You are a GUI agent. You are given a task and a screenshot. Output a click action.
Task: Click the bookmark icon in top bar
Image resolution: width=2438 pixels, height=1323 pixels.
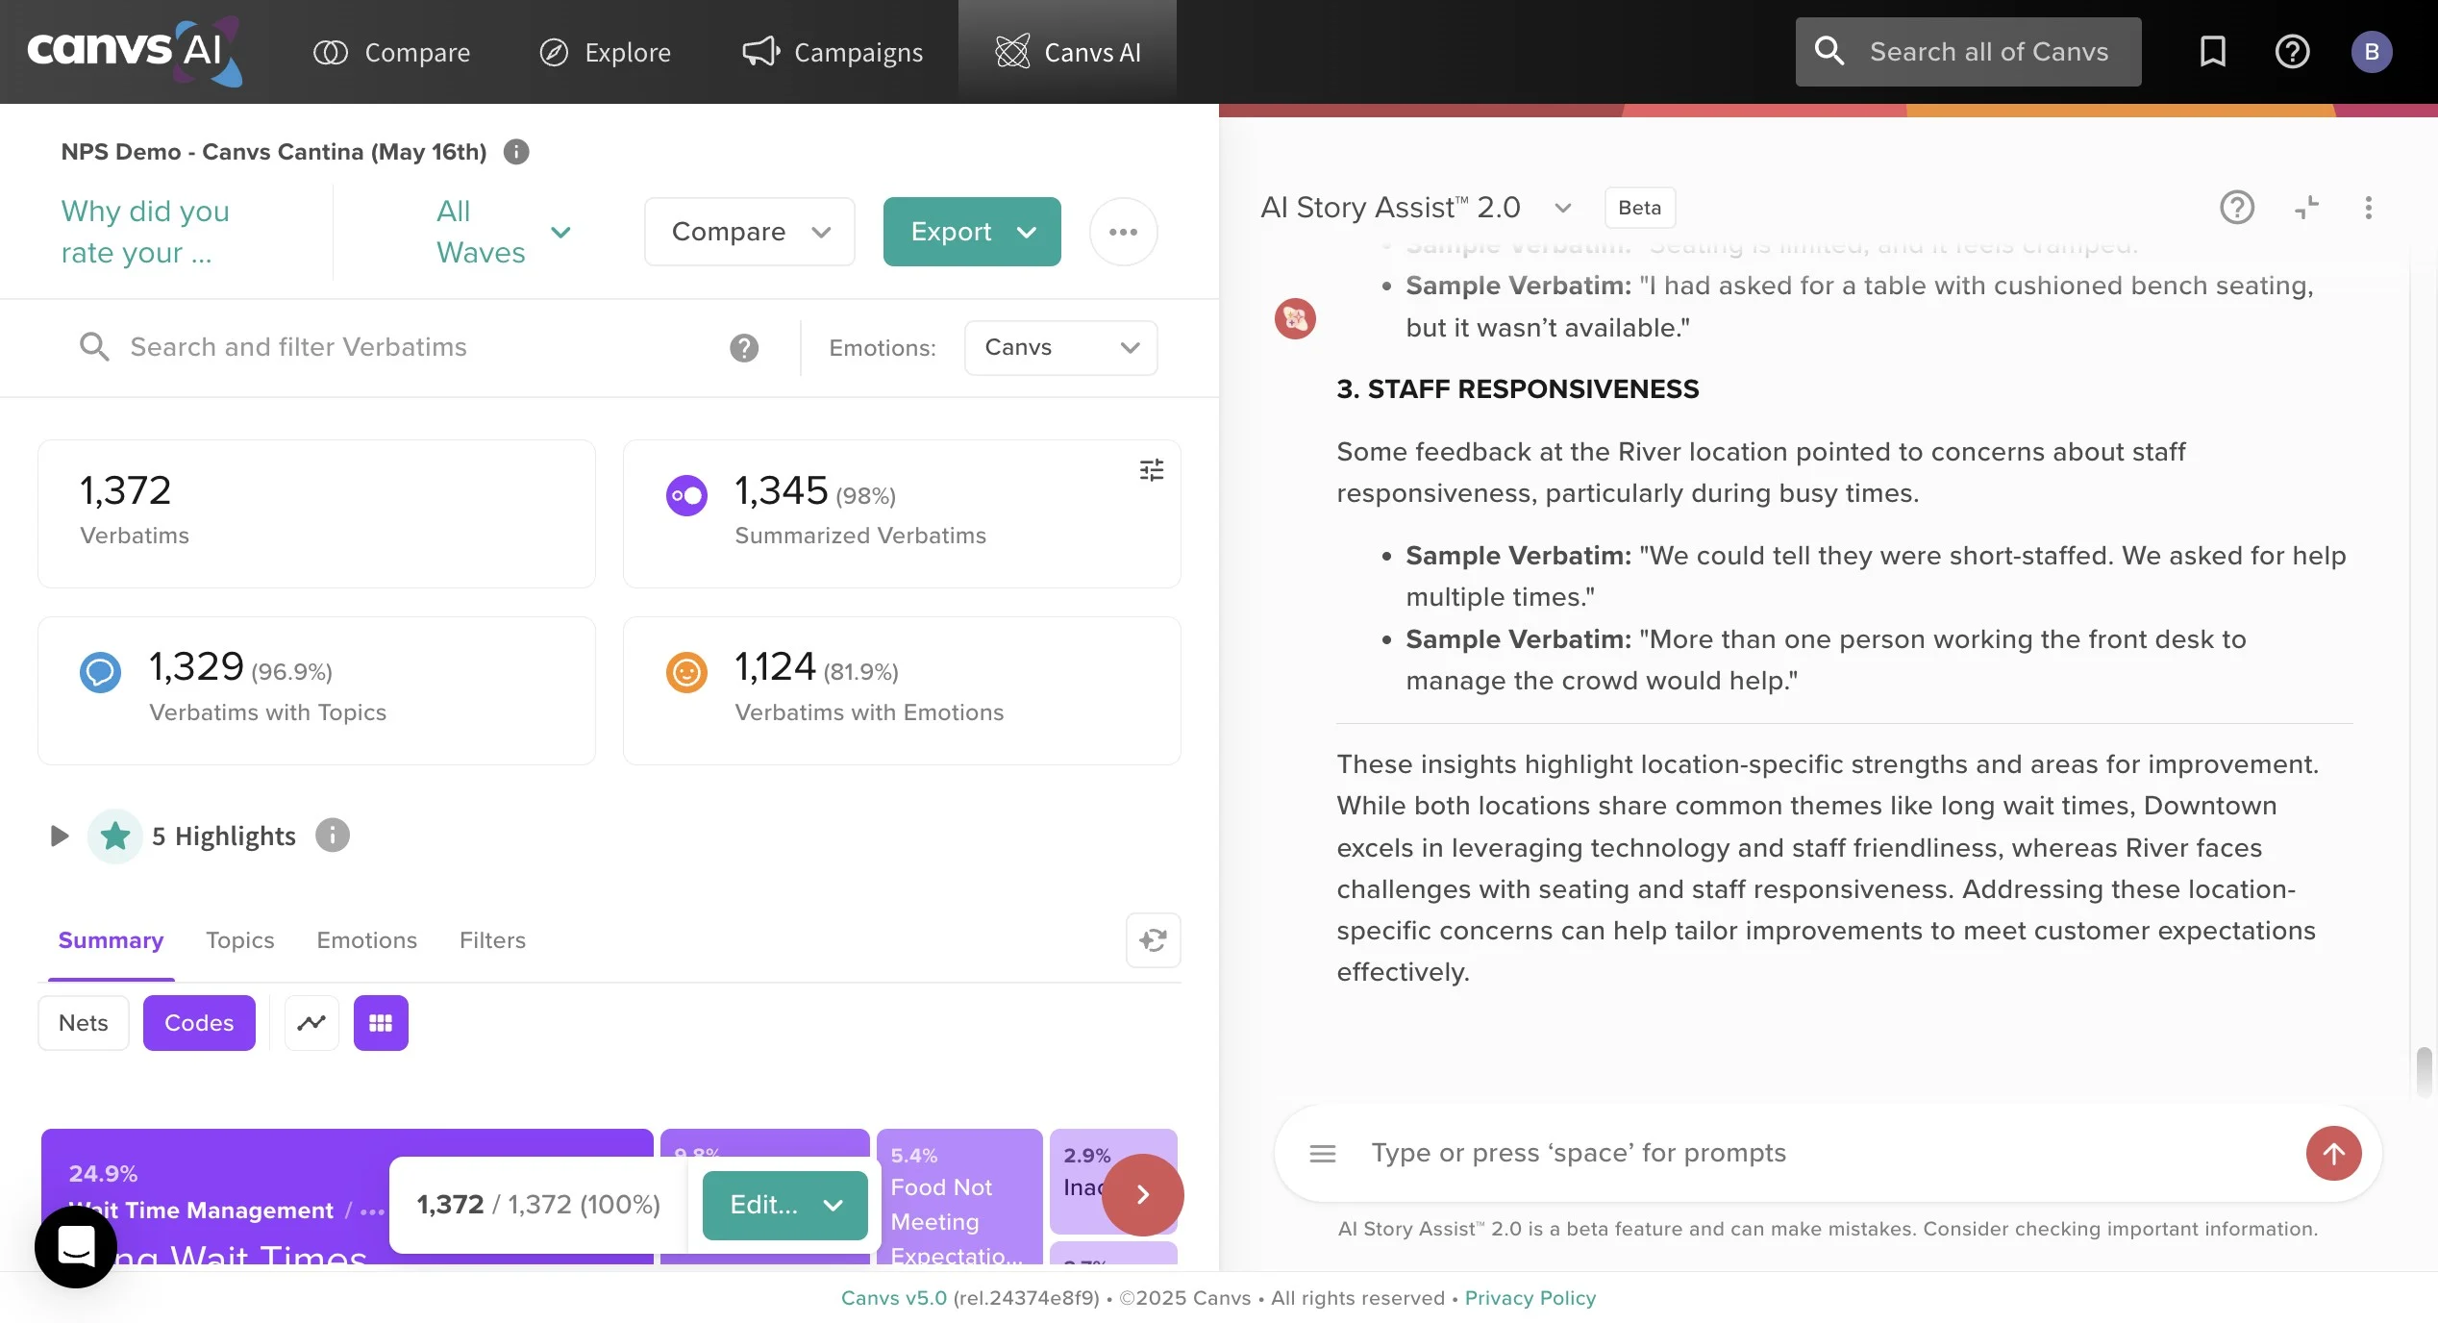[2212, 52]
